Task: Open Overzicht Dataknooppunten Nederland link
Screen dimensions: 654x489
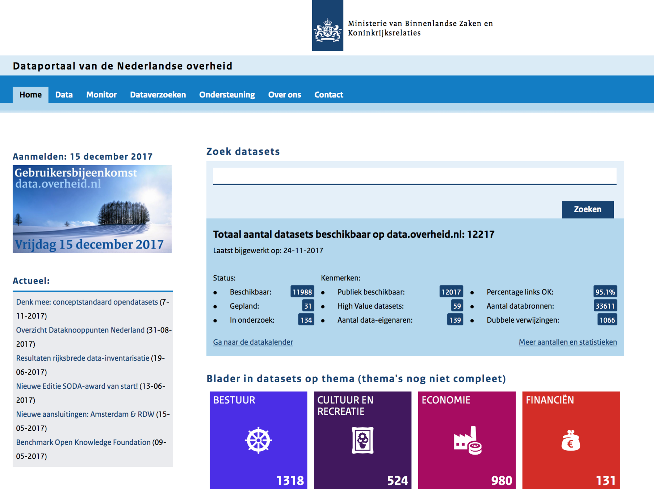Action: click(80, 330)
